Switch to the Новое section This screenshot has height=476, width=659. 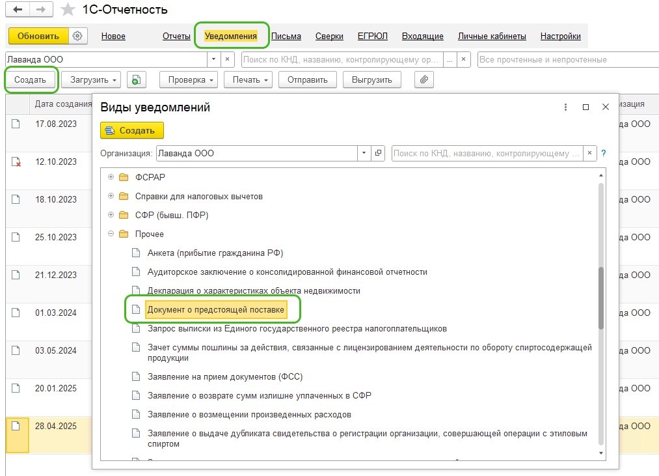pos(113,36)
